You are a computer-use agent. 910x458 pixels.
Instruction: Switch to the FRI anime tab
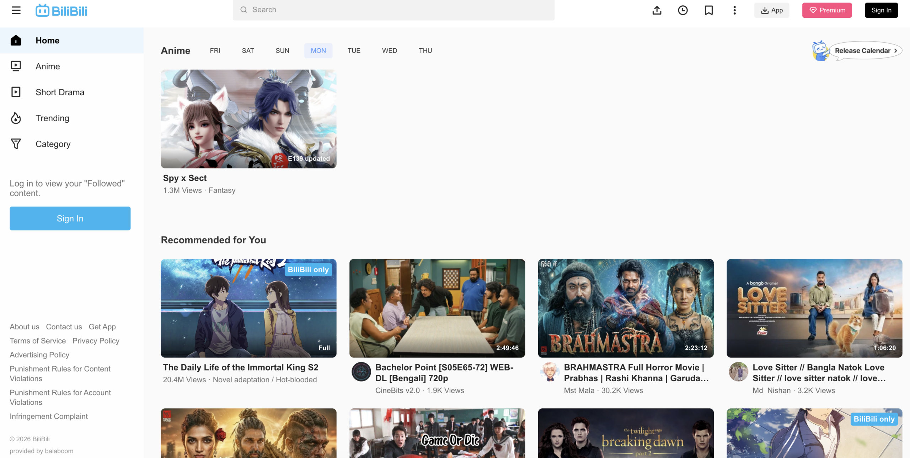coord(215,50)
